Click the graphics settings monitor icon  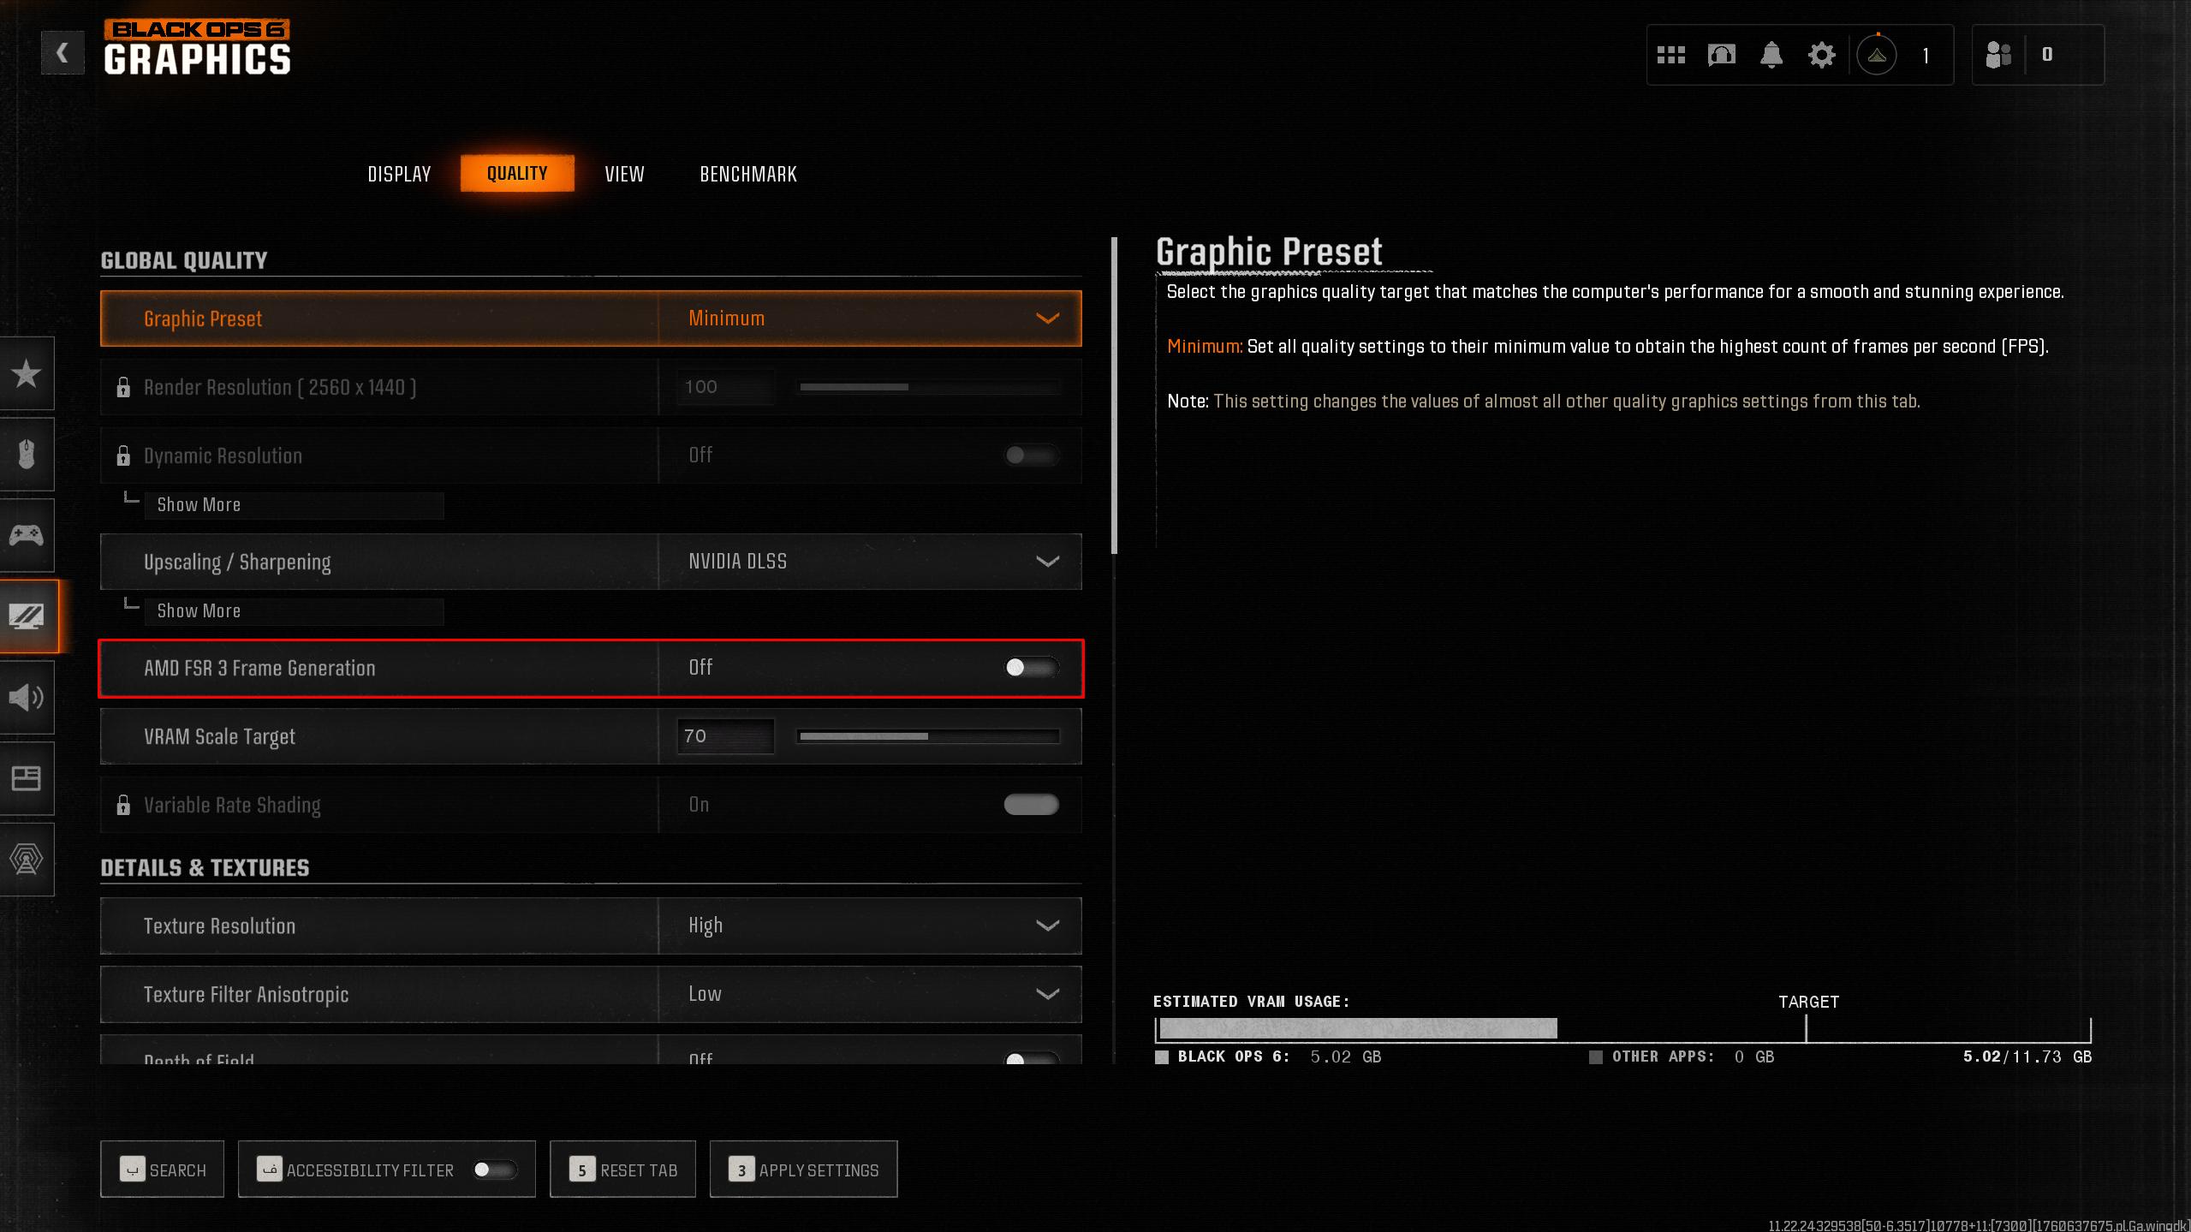tap(27, 616)
